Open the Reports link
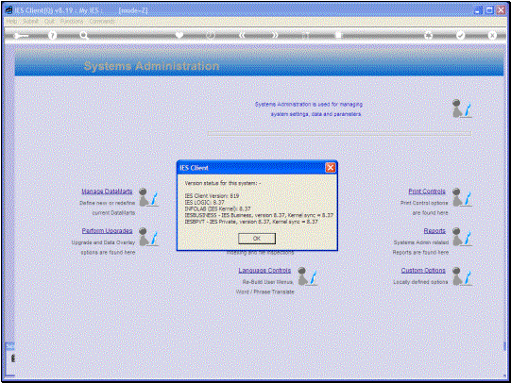 (x=434, y=230)
